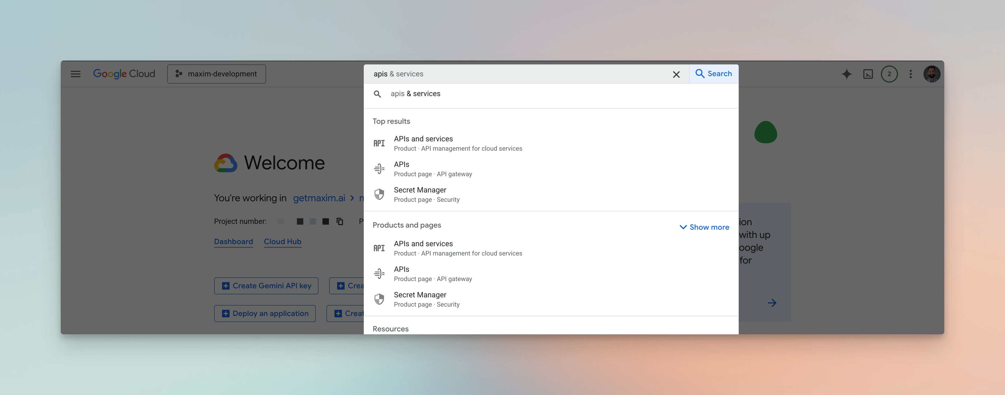
Task: Click shield icon in Products and pages
Action: click(379, 299)
